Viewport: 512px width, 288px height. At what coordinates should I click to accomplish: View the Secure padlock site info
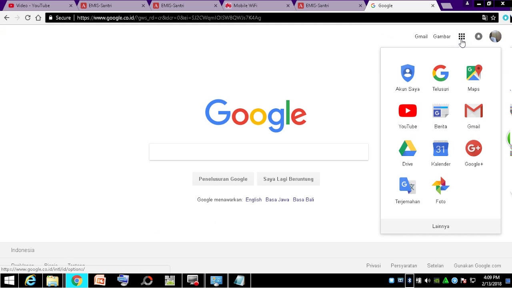[59, 18]
